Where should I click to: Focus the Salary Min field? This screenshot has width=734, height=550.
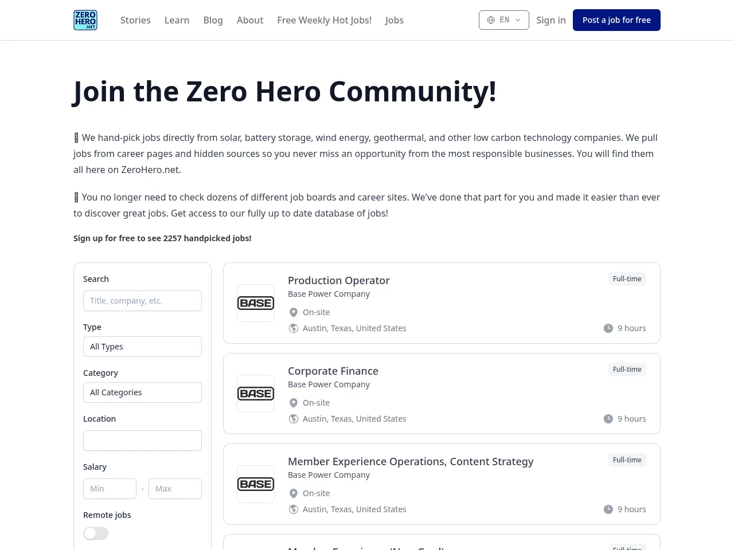coord(110,489)
